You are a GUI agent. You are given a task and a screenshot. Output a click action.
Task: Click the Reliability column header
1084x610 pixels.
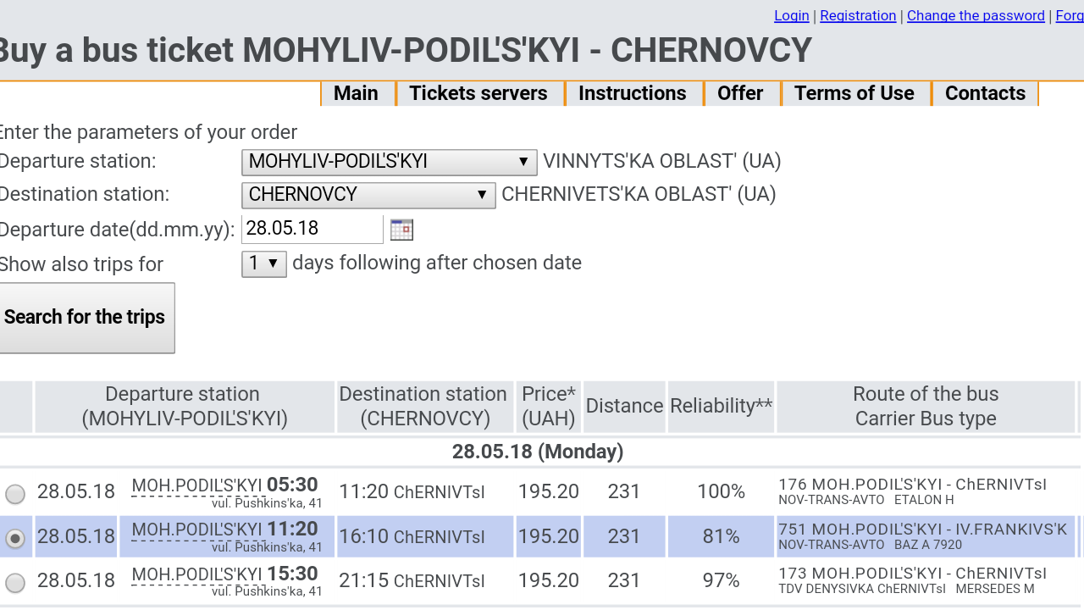point(721,407)
